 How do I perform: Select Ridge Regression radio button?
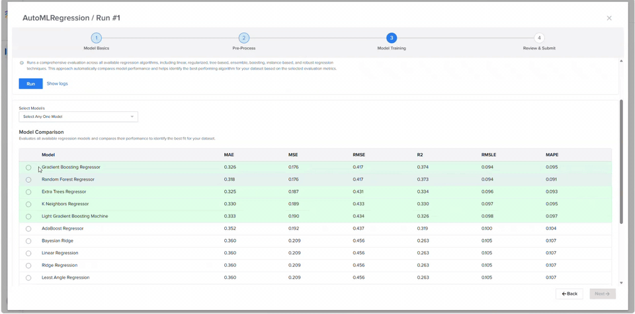click(x=28, y=266)
